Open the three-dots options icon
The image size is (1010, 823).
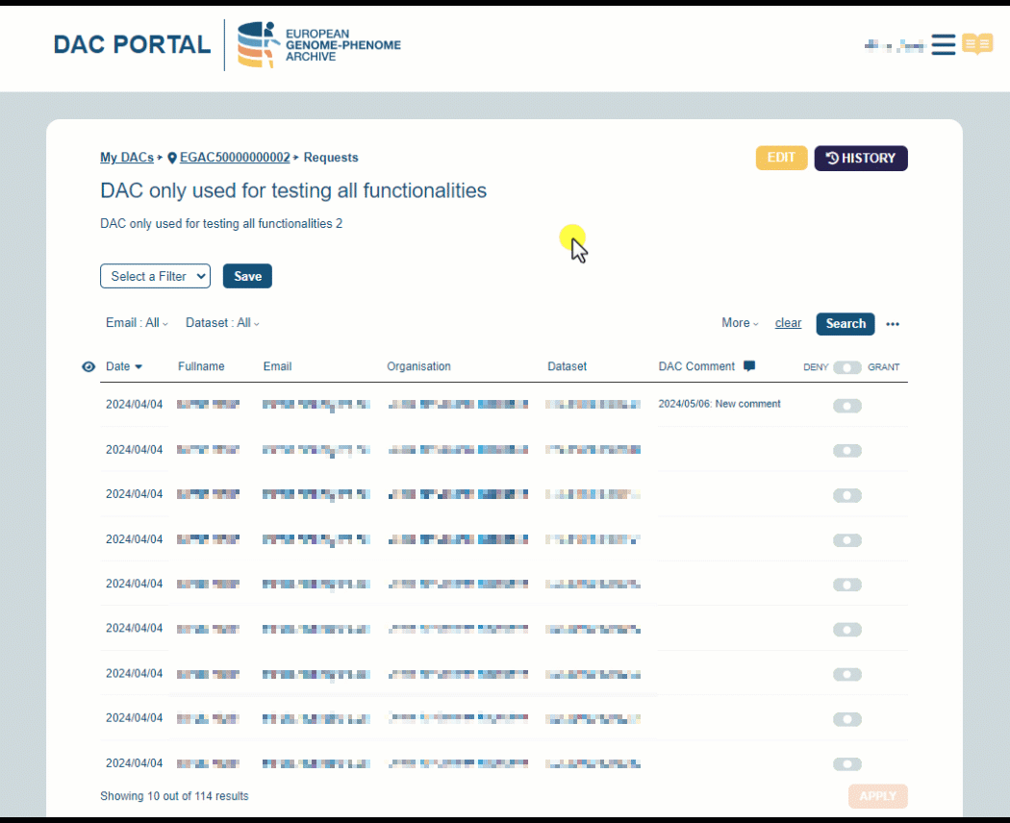pos(893,324)
